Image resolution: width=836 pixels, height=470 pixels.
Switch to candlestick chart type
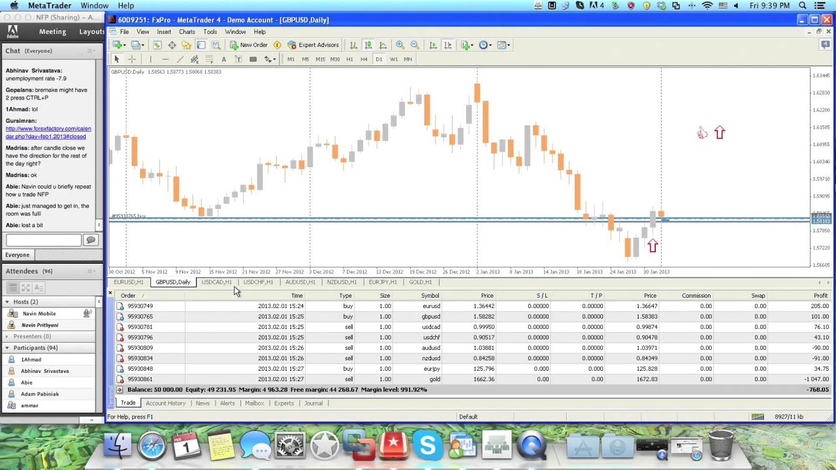coord(368,45)
